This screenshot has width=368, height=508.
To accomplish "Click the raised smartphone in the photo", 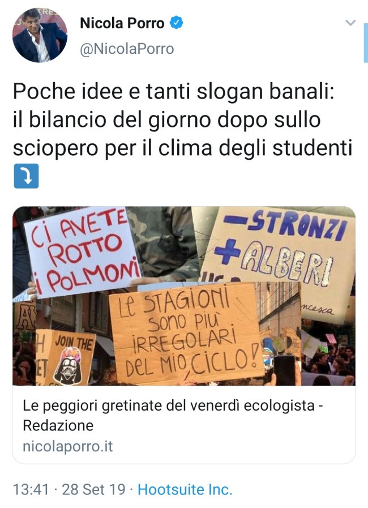I will (x=285, y=370).
